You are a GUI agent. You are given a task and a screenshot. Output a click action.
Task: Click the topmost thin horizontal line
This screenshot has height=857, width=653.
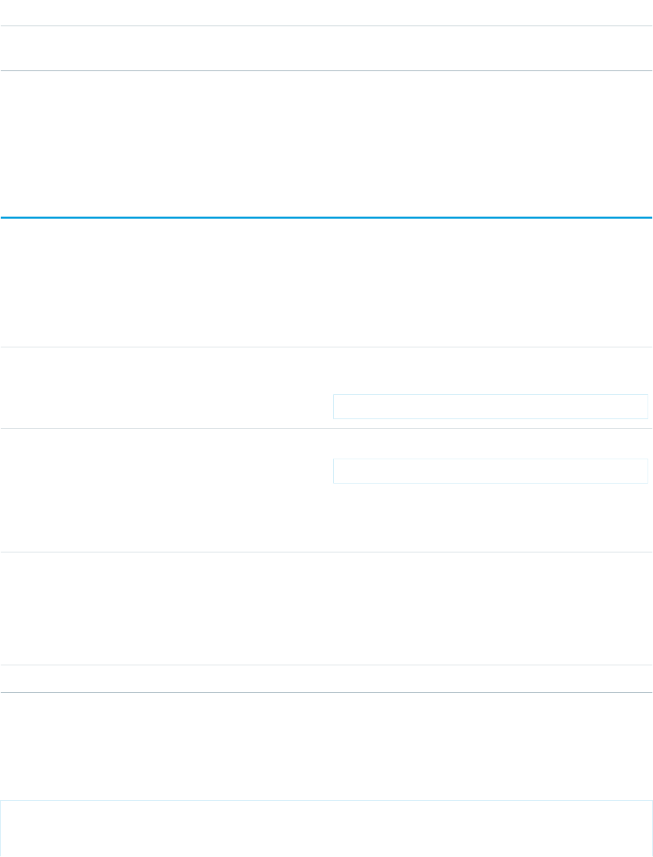click(326, 26)
